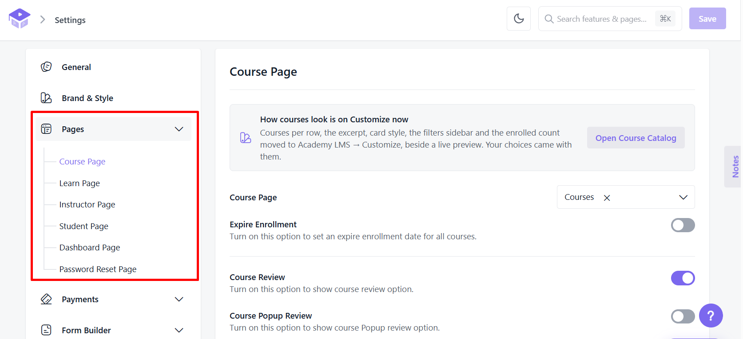
Task: Click the Payments section icon
Action: coord(46,299)
